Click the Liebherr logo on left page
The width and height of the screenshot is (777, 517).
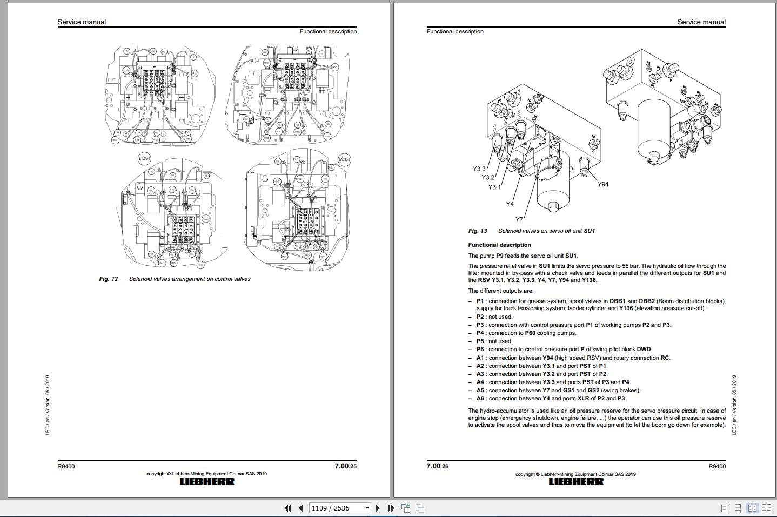coord(207,481)
